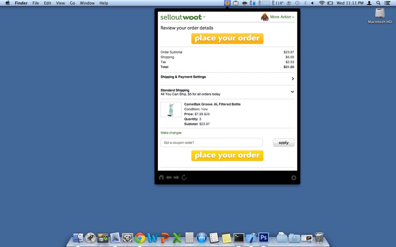The width and height of the screenshot is (396, 247).
Task: Open the Apple menu
Action: pos(7,3)
